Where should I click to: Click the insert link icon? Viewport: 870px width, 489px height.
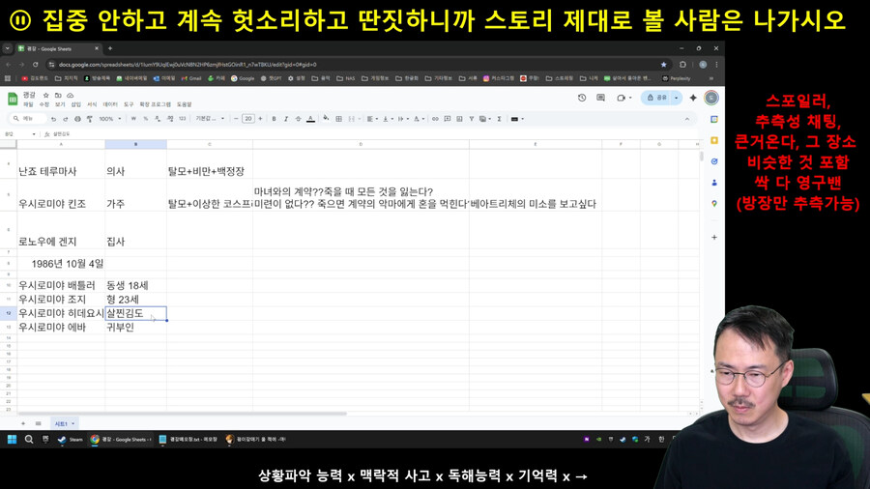click(x=435, y=119)
